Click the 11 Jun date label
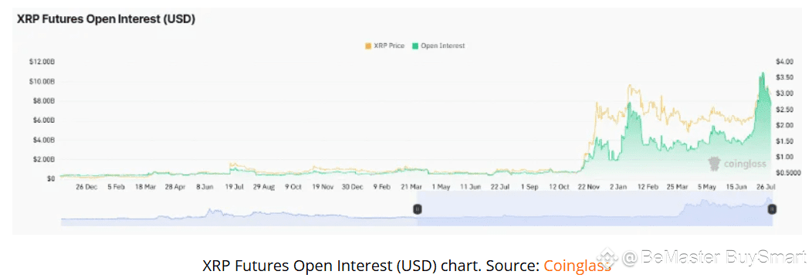 point(470,186)
